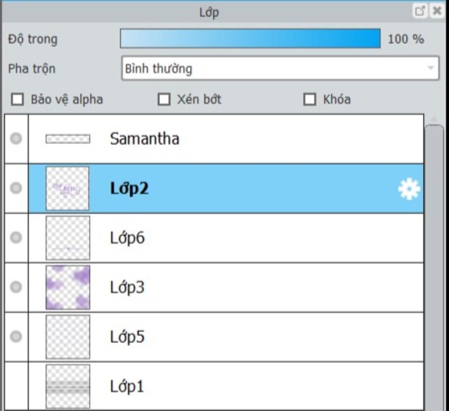Click the Lớp6 layer thumbnail
Image resolution: width=449 pixels, height=411 pixels.
point(68,238)
